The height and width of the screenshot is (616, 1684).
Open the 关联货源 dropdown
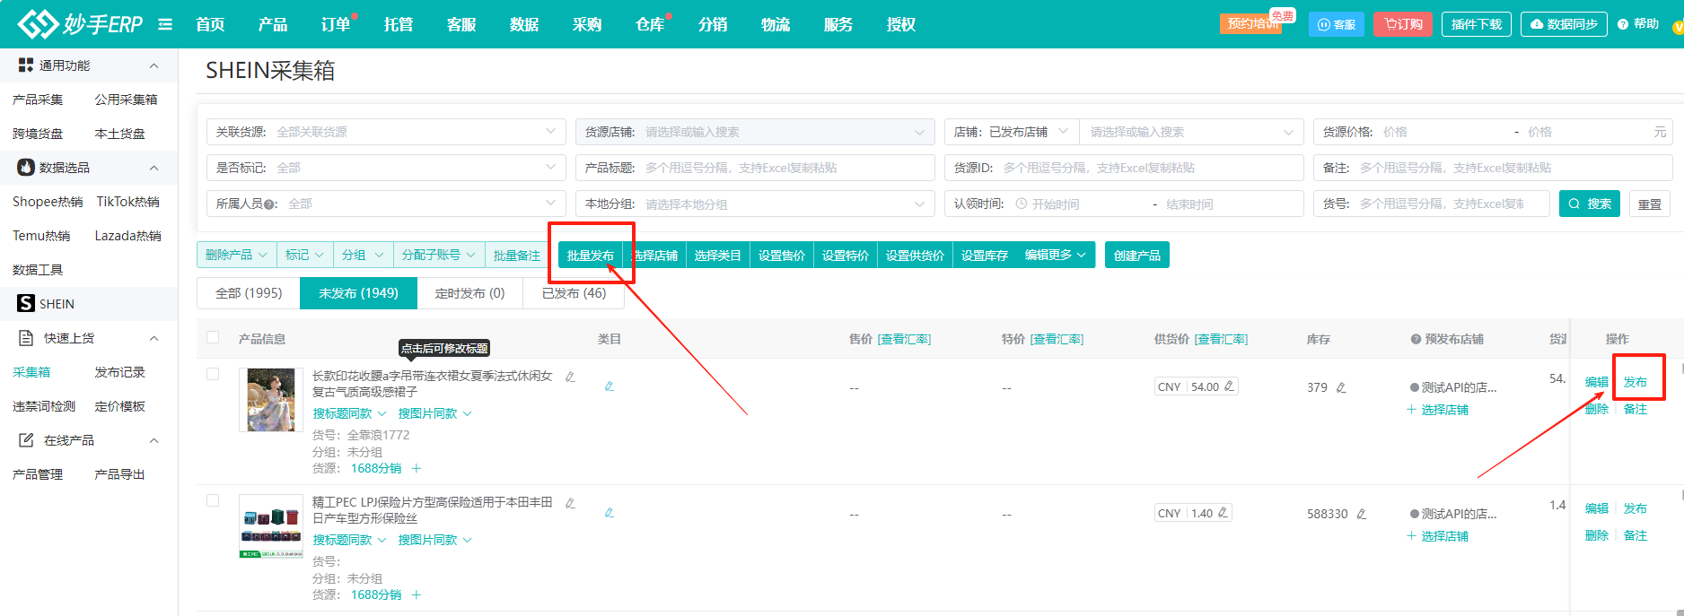[386, 132]
